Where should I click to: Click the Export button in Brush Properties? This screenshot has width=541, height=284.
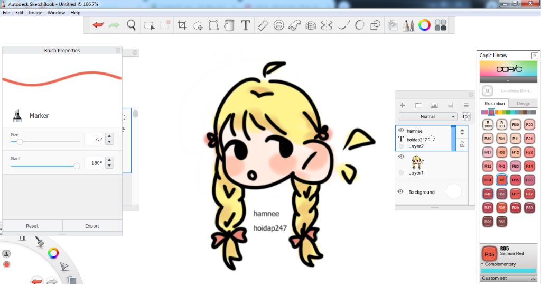92,226
